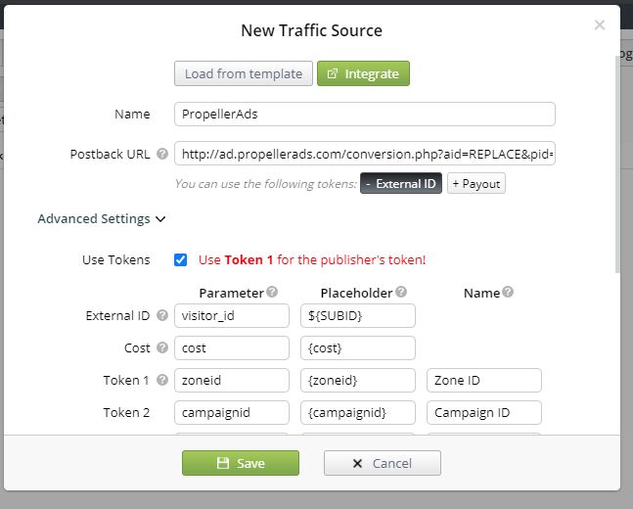Screen dimensions: 633x509
Task: Click the help icon beside Postback URL
Action: pyautogui.click(x=162, y=154)
